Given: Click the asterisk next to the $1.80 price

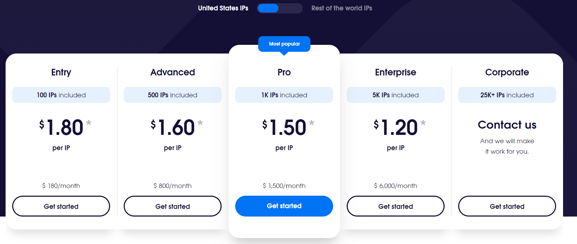Looking at the screenshot, I should (89, 122).
